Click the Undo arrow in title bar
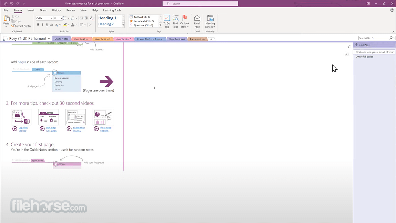Viewport: 396px width, 223px height. [x=12, y=3]
